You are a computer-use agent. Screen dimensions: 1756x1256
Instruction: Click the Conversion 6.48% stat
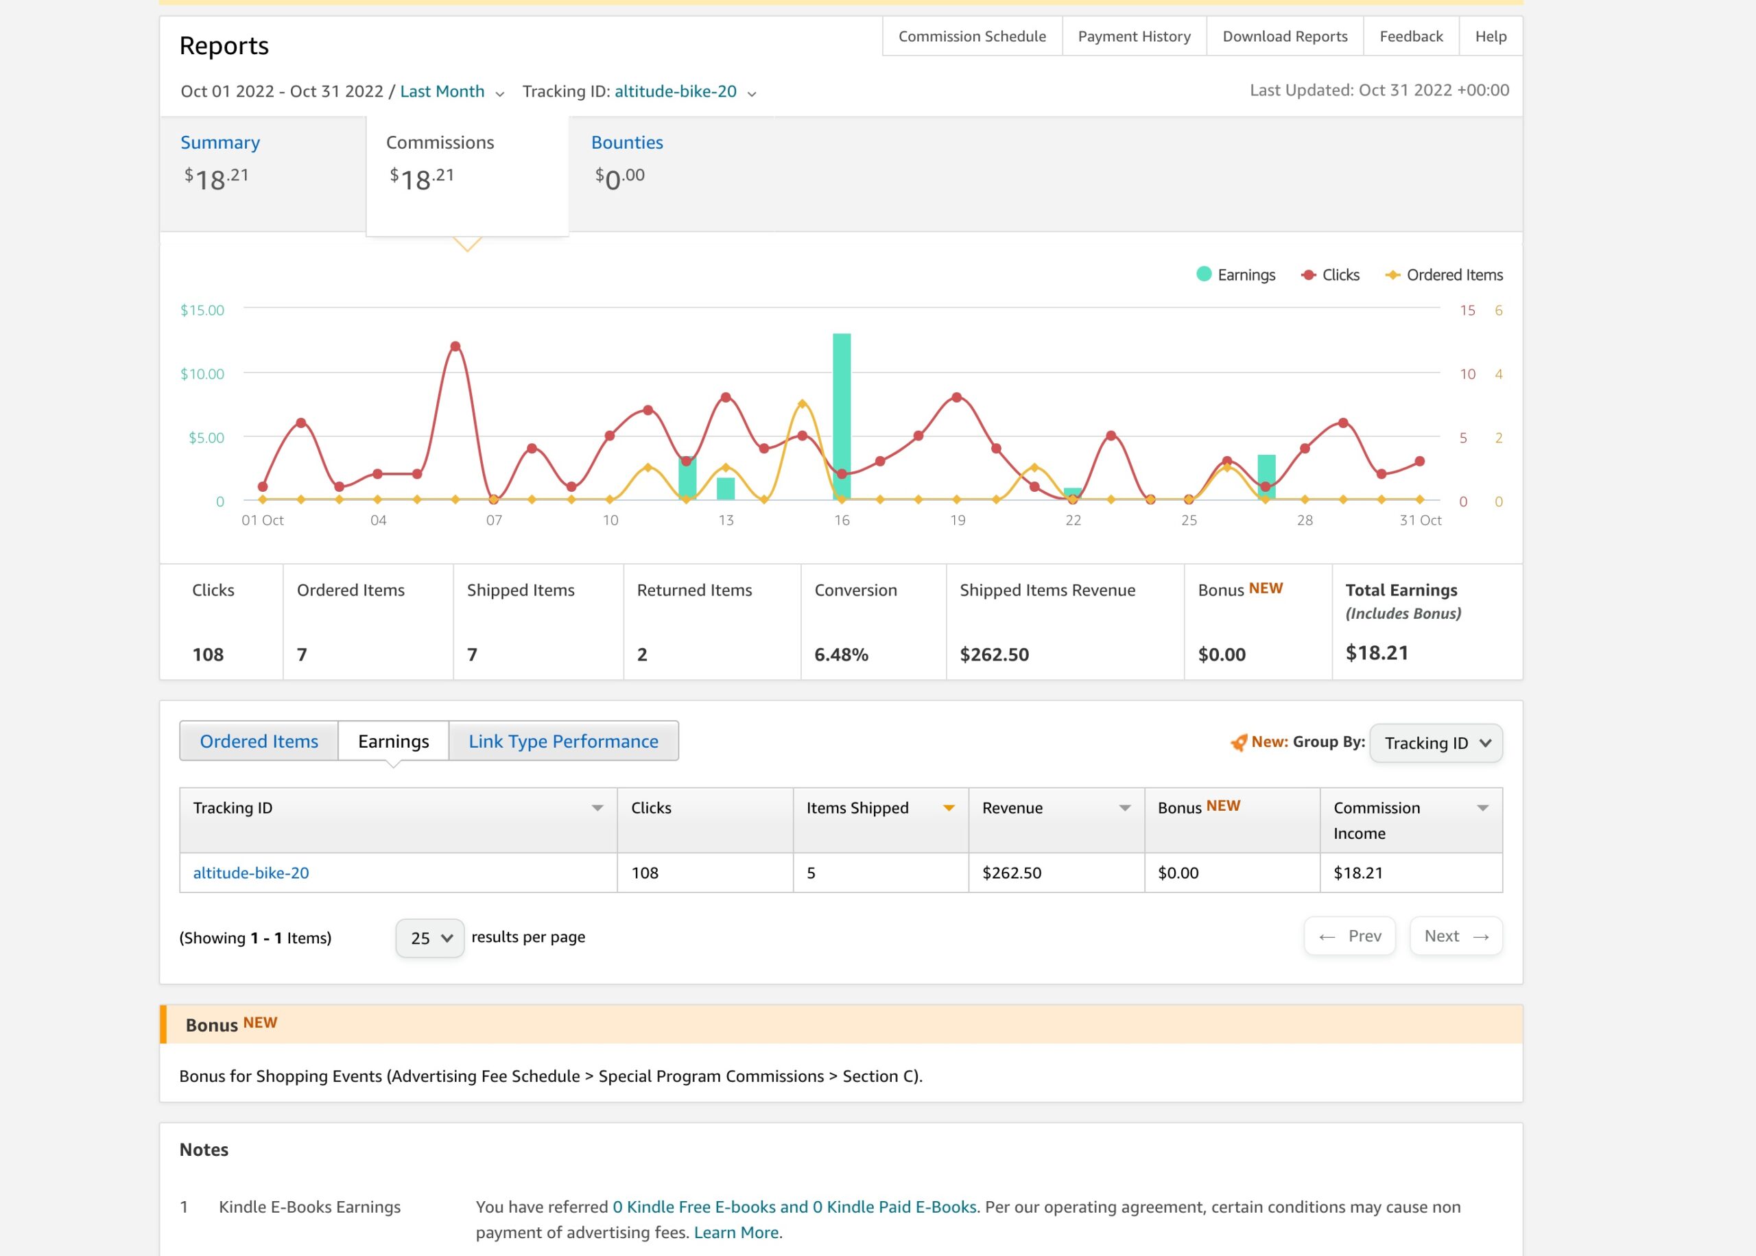[841, 654]
